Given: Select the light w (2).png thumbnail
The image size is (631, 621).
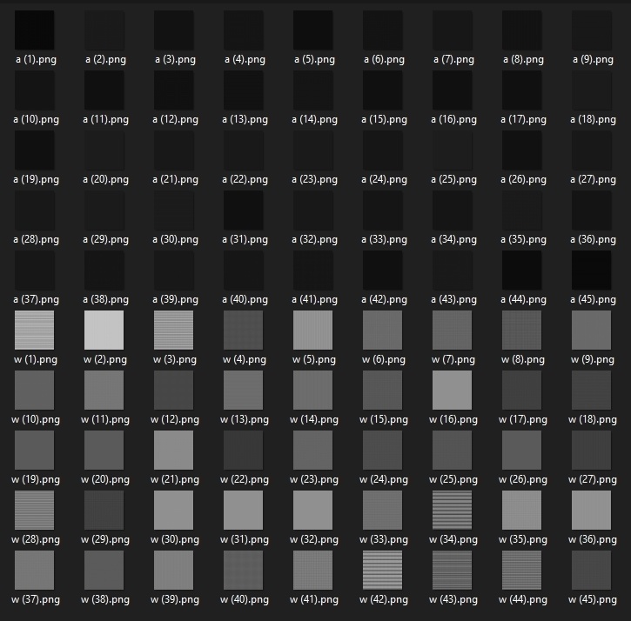Looking at the screenshot, I should click(104, 330).
